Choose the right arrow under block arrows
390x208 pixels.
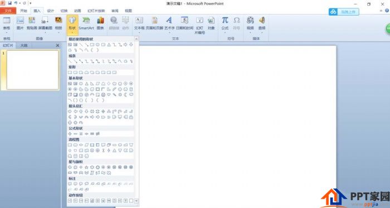[70, 112]
